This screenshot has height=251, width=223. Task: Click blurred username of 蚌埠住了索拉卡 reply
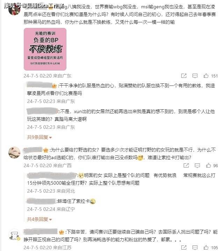point(41,201)
